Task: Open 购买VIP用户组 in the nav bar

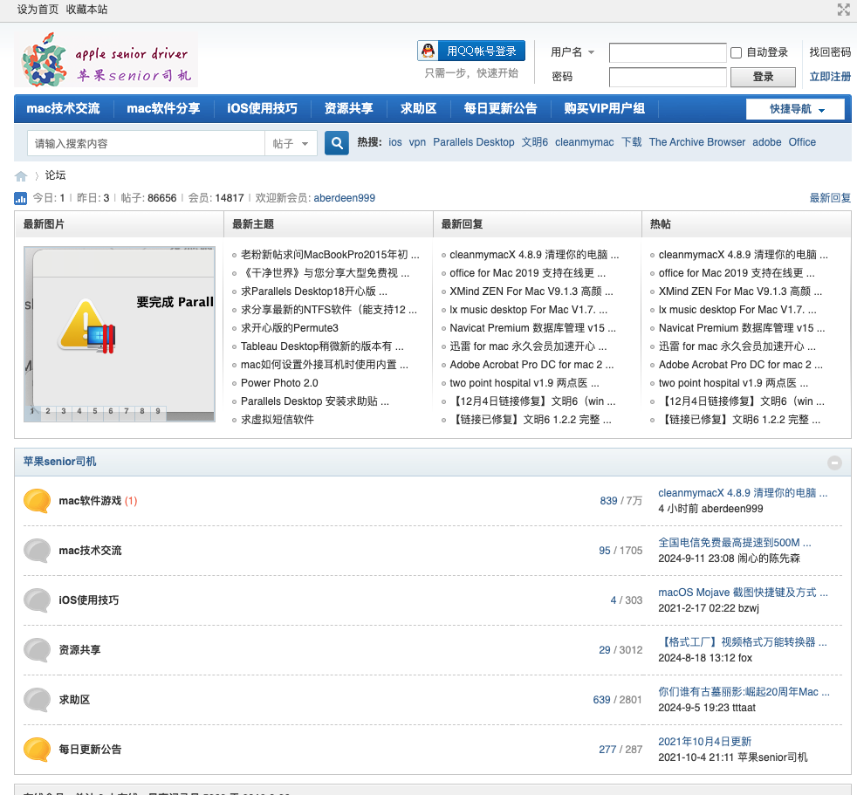Action: pyautogui.click(x=605, y=108)
